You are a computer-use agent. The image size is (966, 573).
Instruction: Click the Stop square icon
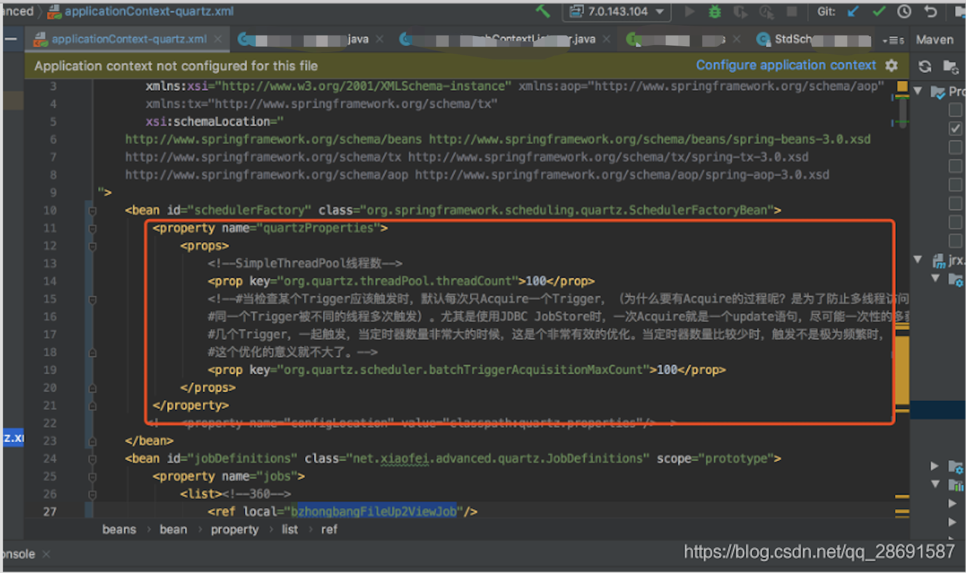[x=791, y=11]
